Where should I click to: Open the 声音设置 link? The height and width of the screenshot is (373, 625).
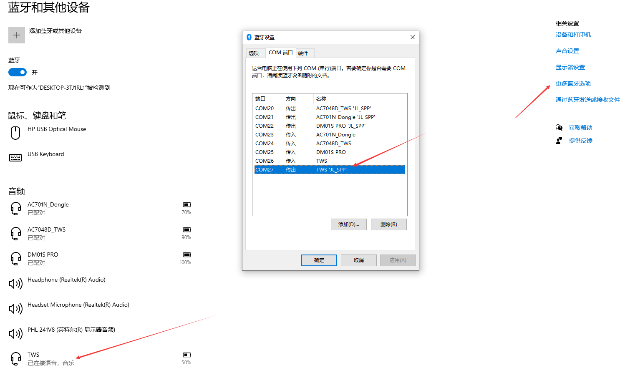(567, 51)
